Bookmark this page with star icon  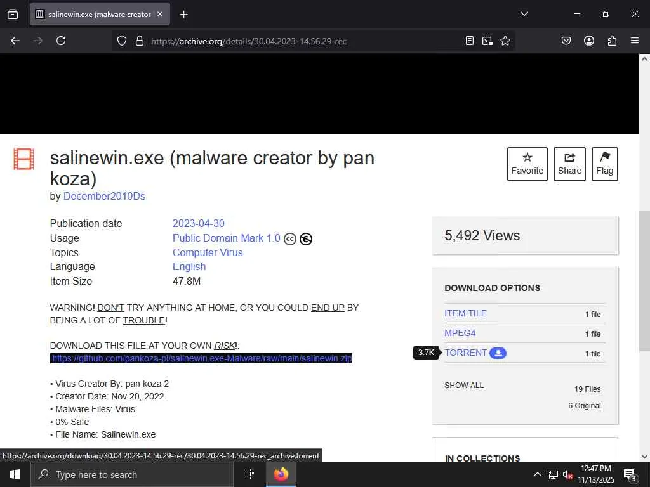point(505,41)
